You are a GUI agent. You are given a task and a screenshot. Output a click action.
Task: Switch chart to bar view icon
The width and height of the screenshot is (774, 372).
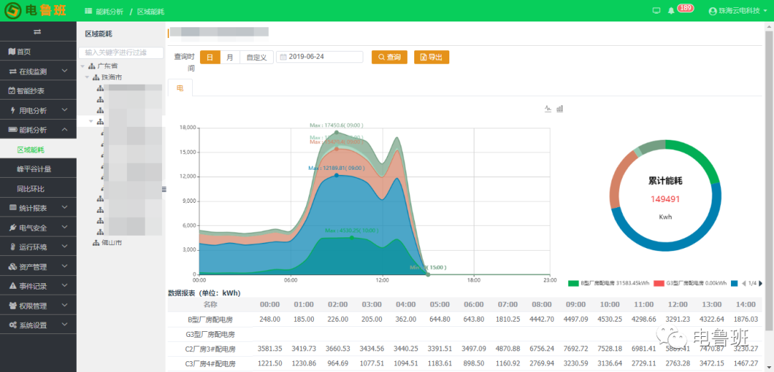point(560,109)
